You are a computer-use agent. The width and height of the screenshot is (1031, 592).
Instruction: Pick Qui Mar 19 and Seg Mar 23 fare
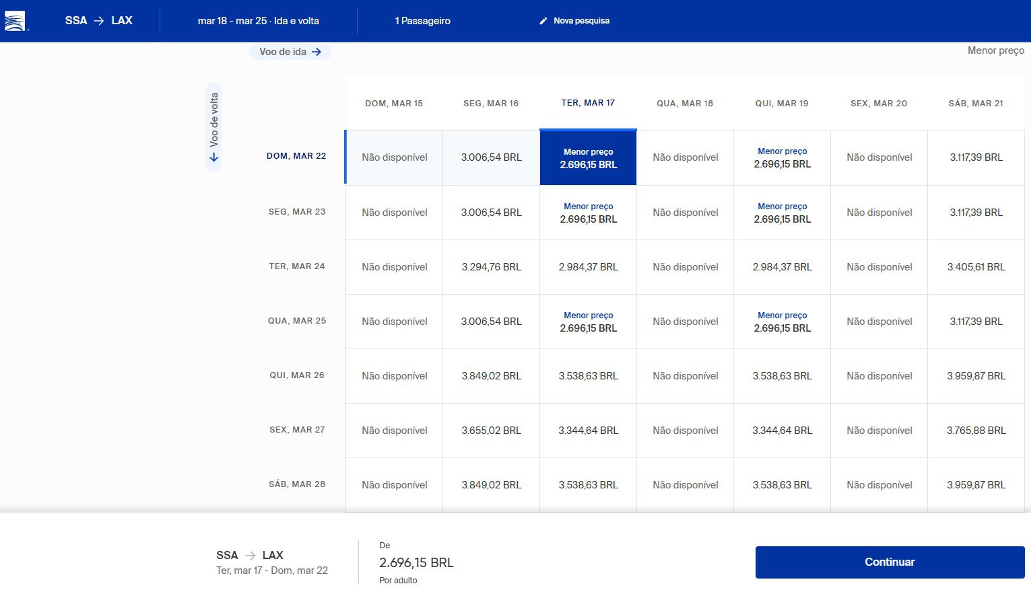click(782, 213)
